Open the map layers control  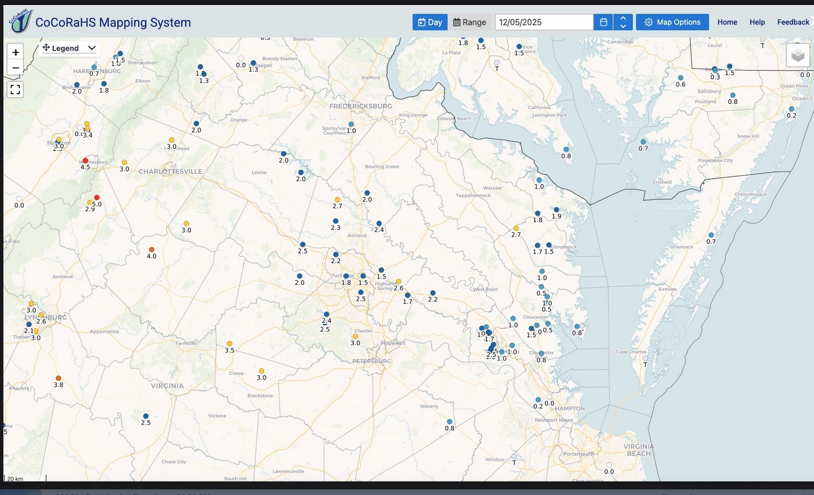click(798, 56)
